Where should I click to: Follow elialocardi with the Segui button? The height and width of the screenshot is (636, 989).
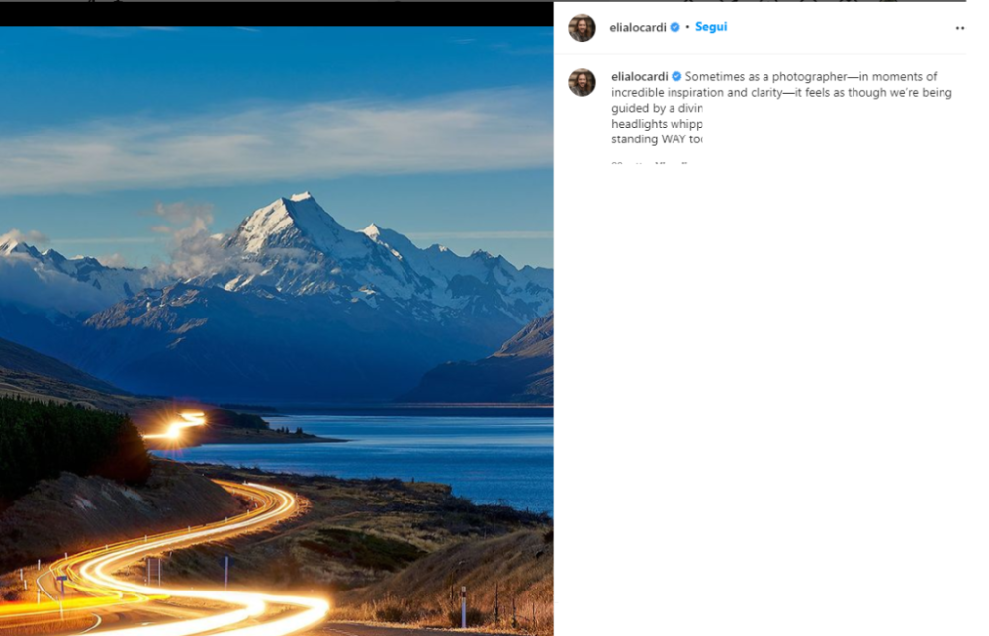pyautogui.click(x=711, y=27)
